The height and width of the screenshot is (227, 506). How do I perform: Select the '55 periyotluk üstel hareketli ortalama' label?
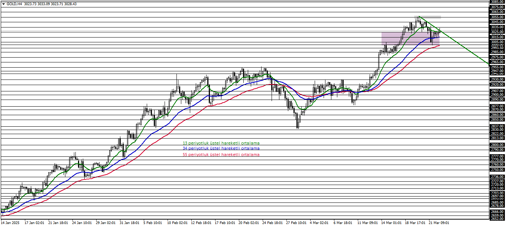click(x=221, y=155)
